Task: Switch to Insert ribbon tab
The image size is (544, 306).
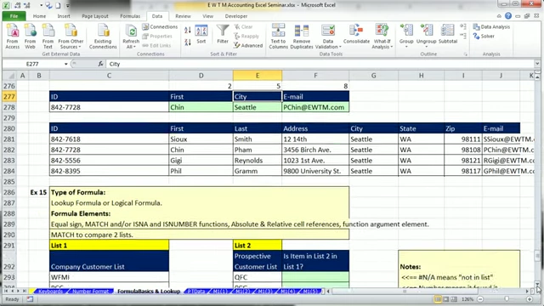Action: click(64, 16)
